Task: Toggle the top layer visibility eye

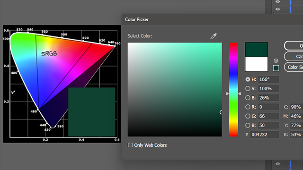Action: (x=278, y=2)
